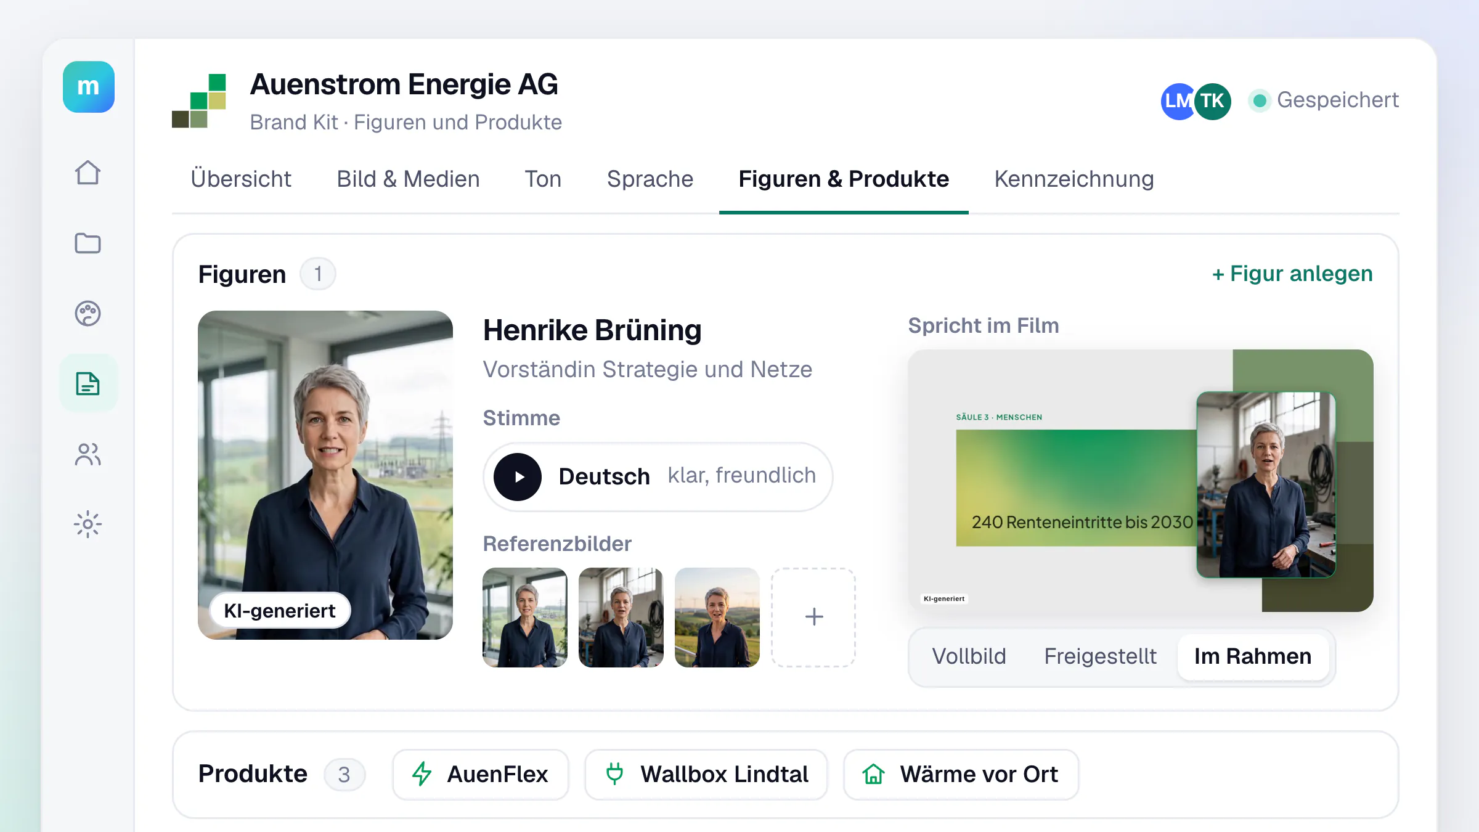Click the teal 'm' app logo
This screenshot has width=1479, height=832.
[x=88, y=87]
